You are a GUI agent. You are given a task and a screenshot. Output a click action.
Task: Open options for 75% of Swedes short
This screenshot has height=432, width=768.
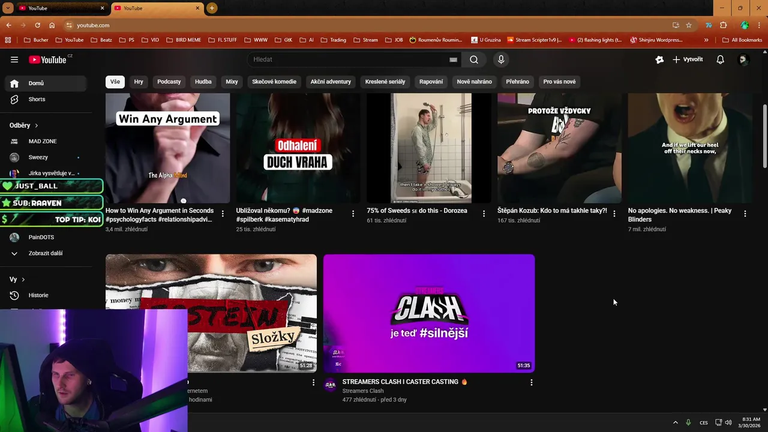[x=484, y=214]
